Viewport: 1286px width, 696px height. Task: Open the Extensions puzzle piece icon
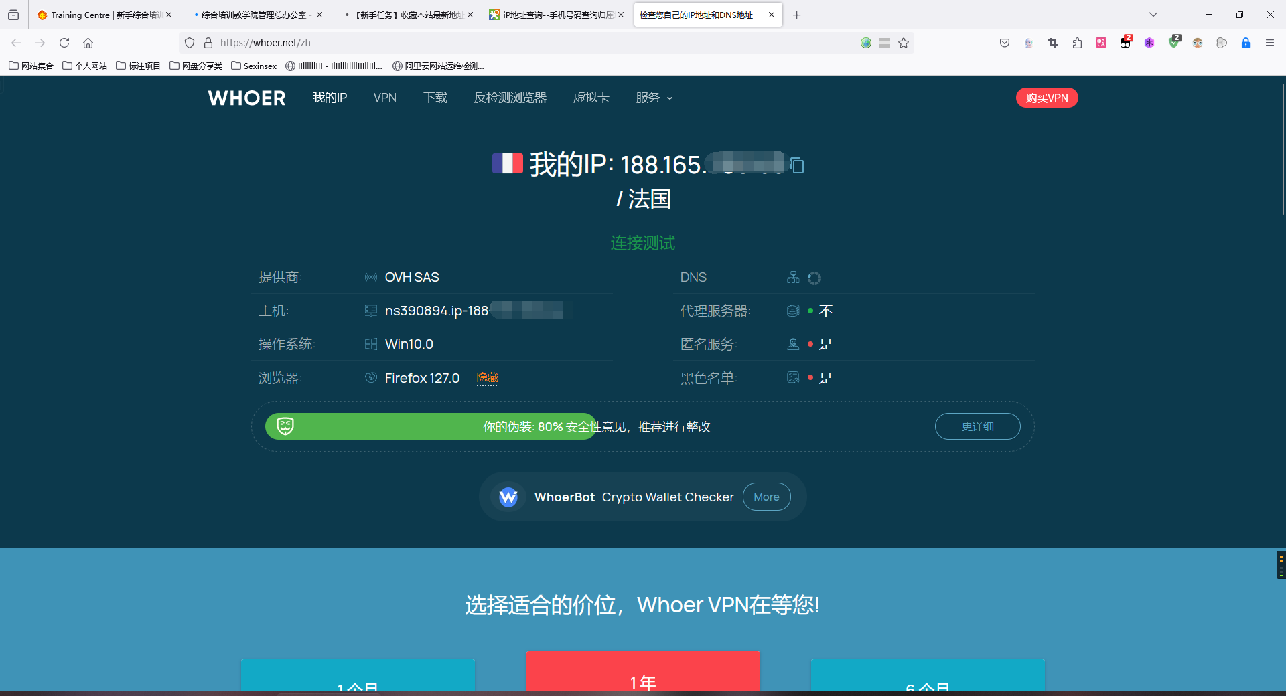tap(1077, 43)
